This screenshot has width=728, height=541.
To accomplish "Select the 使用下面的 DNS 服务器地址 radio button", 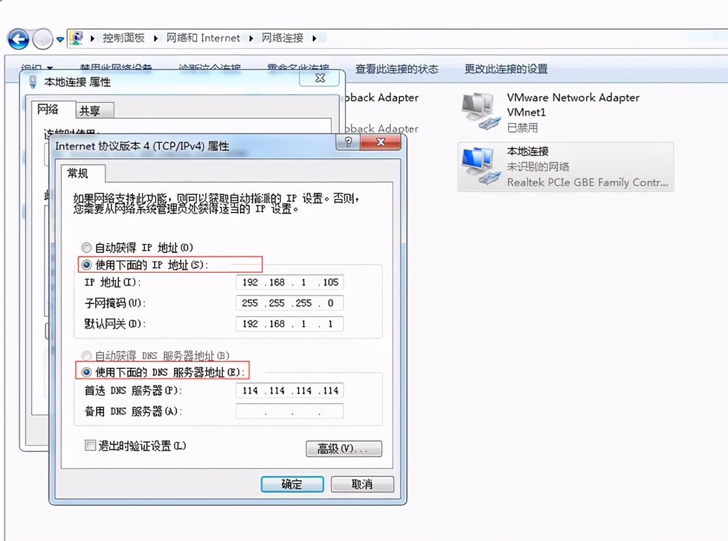I will click(x=87, y=372).
